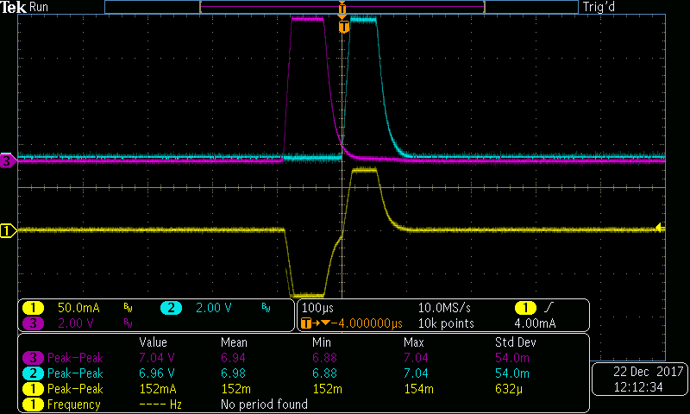Click the orange trigger position T marker
Image resolution: width=690 pixels, height=414 pixels.
coord(344,27)
